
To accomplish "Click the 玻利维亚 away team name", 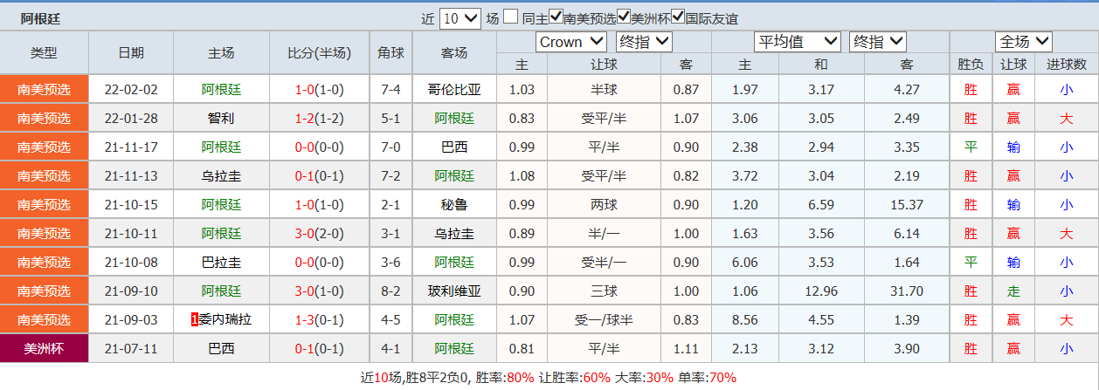I will tap(454, 291).
